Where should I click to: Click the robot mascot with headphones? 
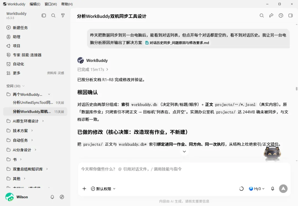coord(272,153)
